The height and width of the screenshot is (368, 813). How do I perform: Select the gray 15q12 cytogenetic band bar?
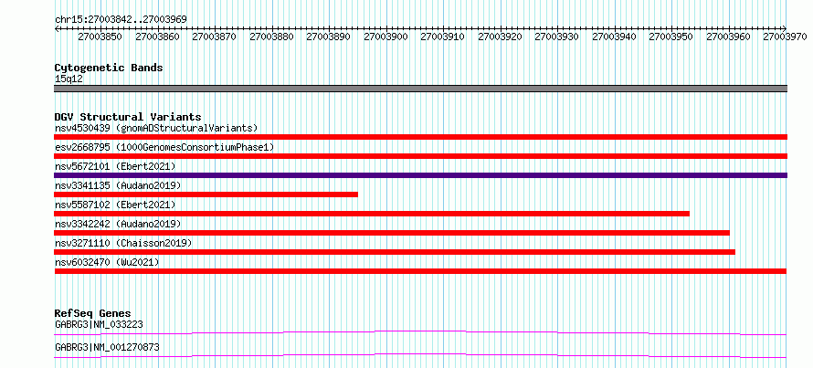point(420,89)
